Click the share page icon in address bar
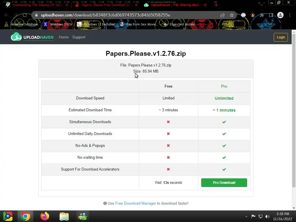Viewport: 296px width, 222px height. click(223, 15)
